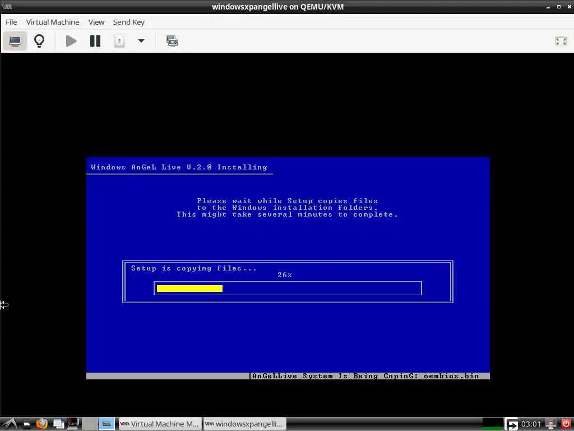Shut down the virtual machine

tap(119, 40)
